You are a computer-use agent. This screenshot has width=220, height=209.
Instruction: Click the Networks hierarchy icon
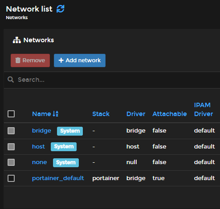(17, 40)
